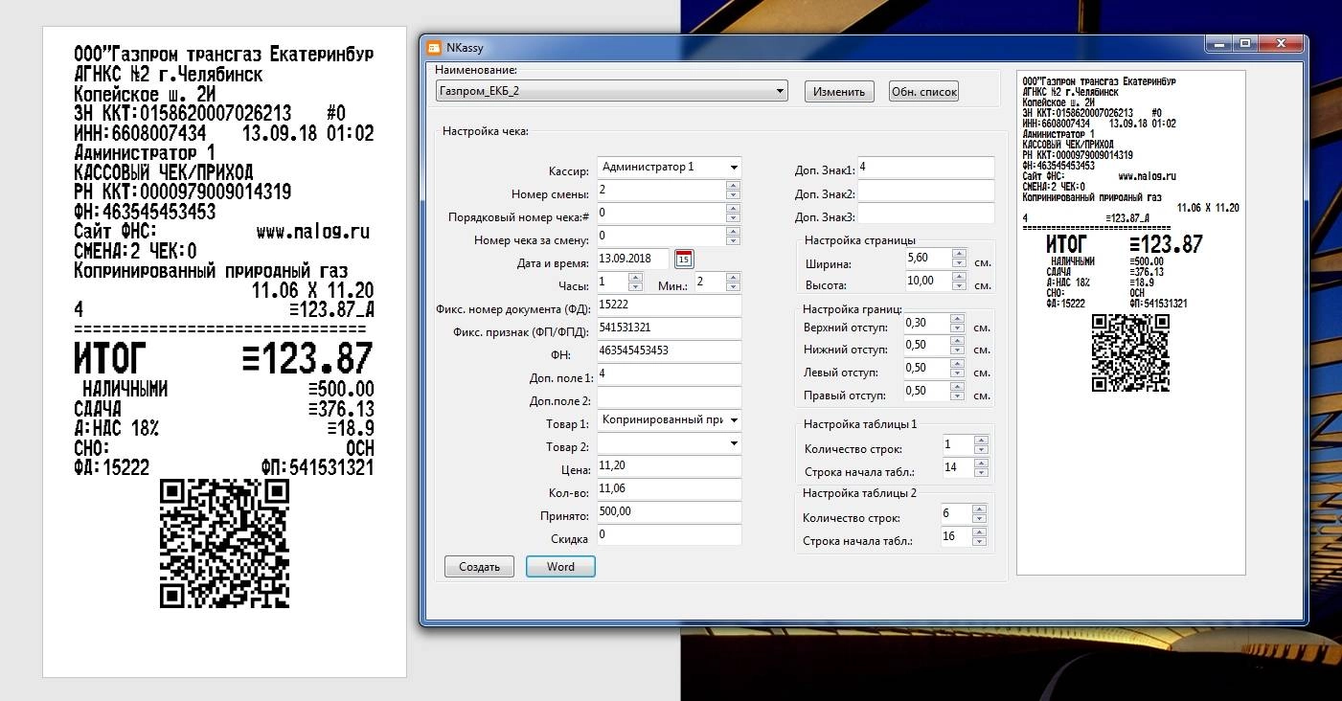Click the NKassy title bar app icon

(433, 47)
